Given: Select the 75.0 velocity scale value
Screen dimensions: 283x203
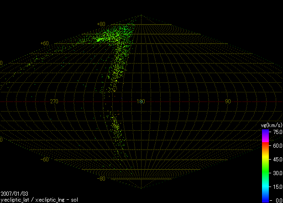Looking at the screenshot, I should tap(277, 132).
